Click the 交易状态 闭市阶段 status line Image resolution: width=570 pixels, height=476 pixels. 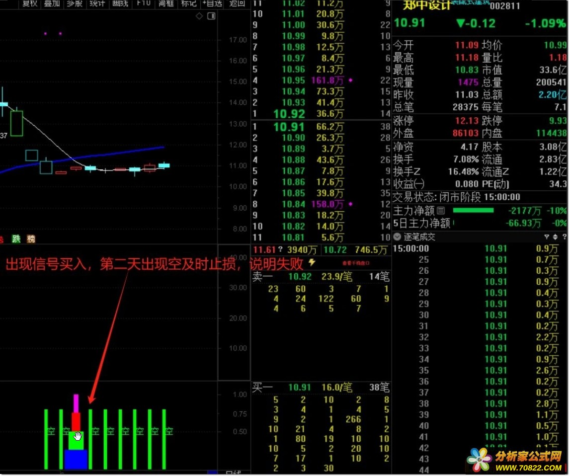(x=457, y=197)
